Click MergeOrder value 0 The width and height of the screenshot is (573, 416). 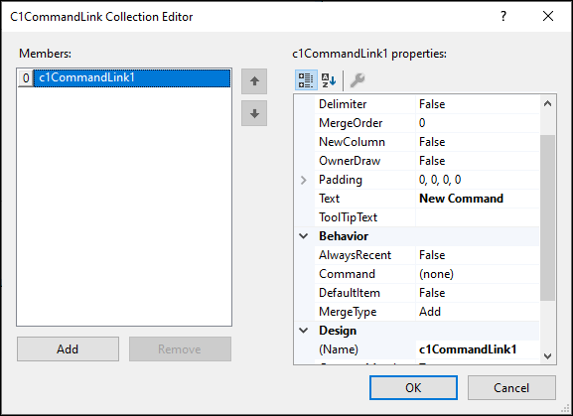(x=422, y=123)
